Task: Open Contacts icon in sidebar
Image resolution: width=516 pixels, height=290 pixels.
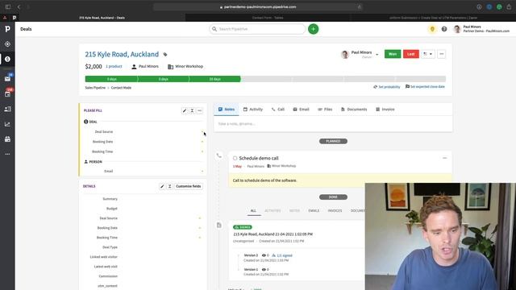Action: point(7,110)
